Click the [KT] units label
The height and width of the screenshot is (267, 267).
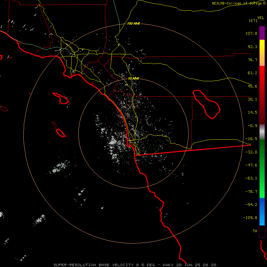click(x=253, y=20)
